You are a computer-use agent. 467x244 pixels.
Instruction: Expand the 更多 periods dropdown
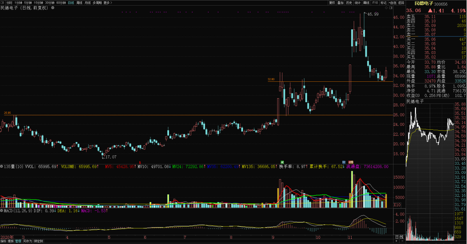point(108,3)
